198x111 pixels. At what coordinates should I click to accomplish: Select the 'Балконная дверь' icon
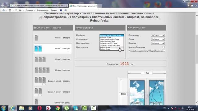[36, 101]
